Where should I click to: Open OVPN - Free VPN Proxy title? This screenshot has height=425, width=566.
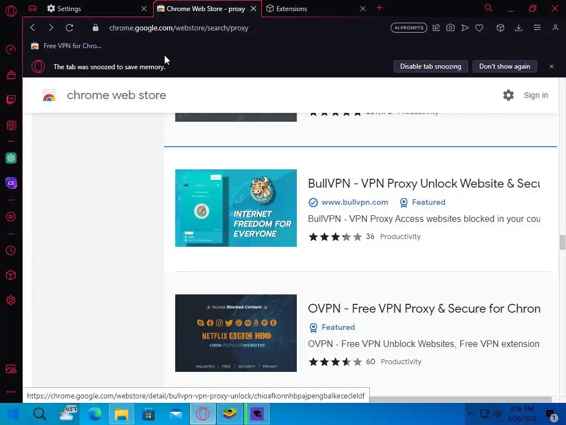click(x=424, y=308)
